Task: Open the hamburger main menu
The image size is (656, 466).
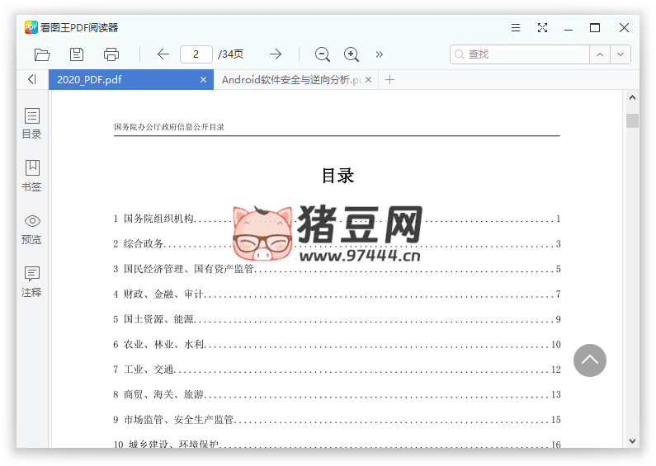Action: (x=516, y=27)
